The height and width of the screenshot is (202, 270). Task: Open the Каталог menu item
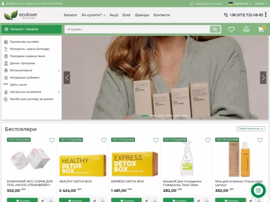click(x=70, y=15)
